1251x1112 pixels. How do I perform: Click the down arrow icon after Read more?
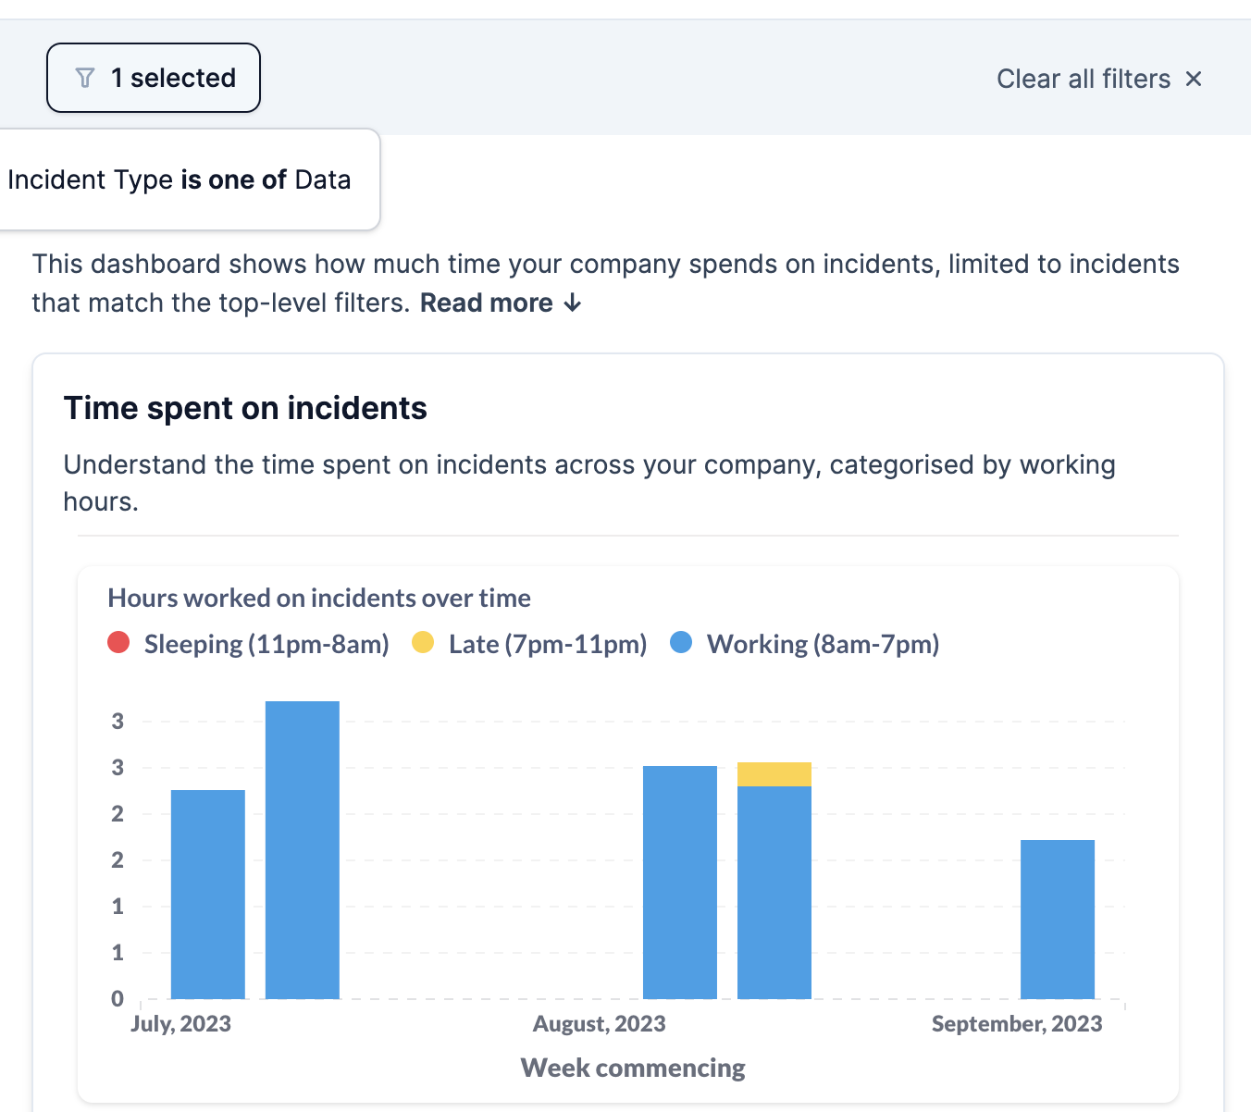(x=573, y=303)
